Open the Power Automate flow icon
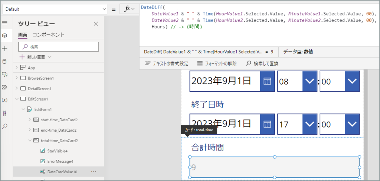Image resolution: width=380 pixels, height=181 pixels. (4, 87)
